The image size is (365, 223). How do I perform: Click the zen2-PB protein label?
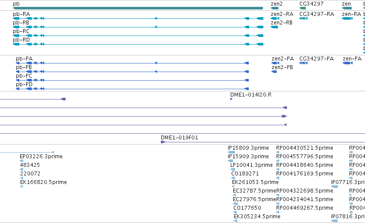[282, 67]
